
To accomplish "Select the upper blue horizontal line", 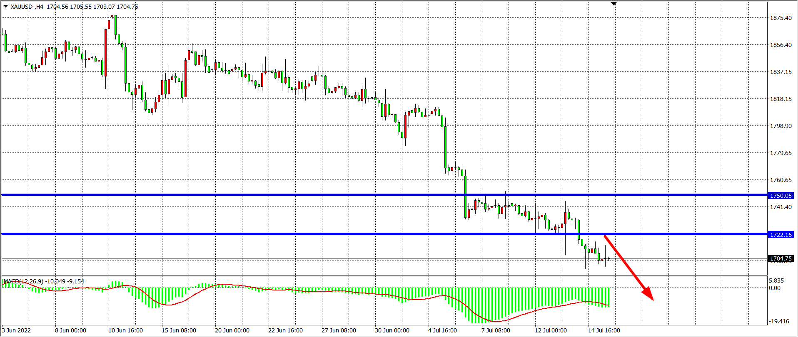I will pos(292,194).
